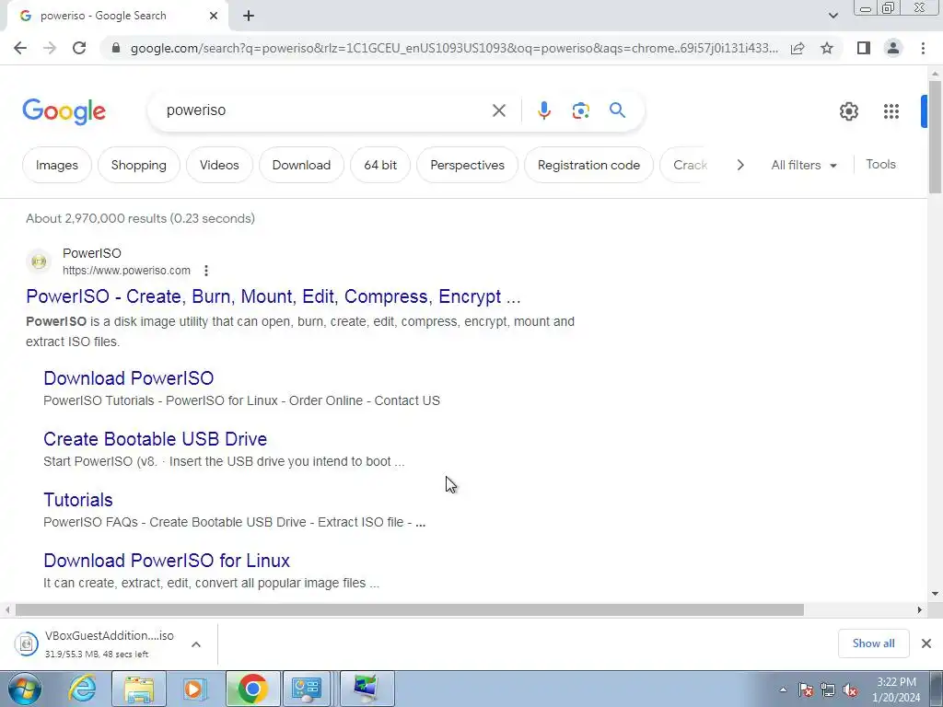Apply the Registration code chip
Image resolution: width=943 pixels, height=707 pixels.
588,165
